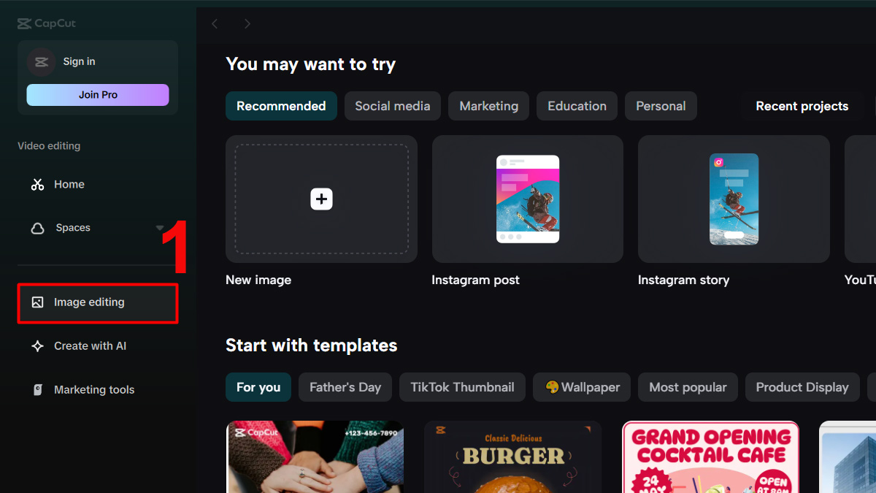Open the Instagram post preset thumbnail

click(528, 199)
